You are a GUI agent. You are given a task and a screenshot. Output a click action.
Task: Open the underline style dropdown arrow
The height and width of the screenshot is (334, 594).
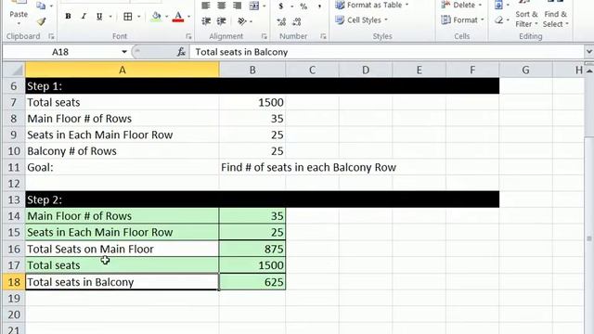(110, 17)
